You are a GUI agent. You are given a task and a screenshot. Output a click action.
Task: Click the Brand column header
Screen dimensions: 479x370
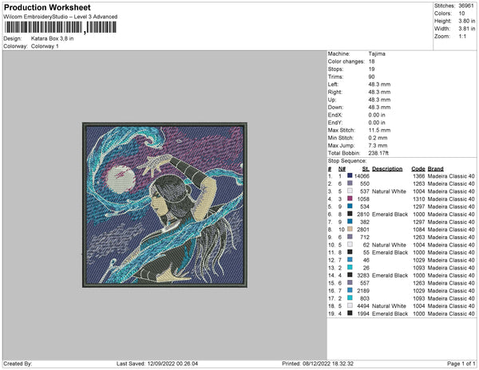435,169
